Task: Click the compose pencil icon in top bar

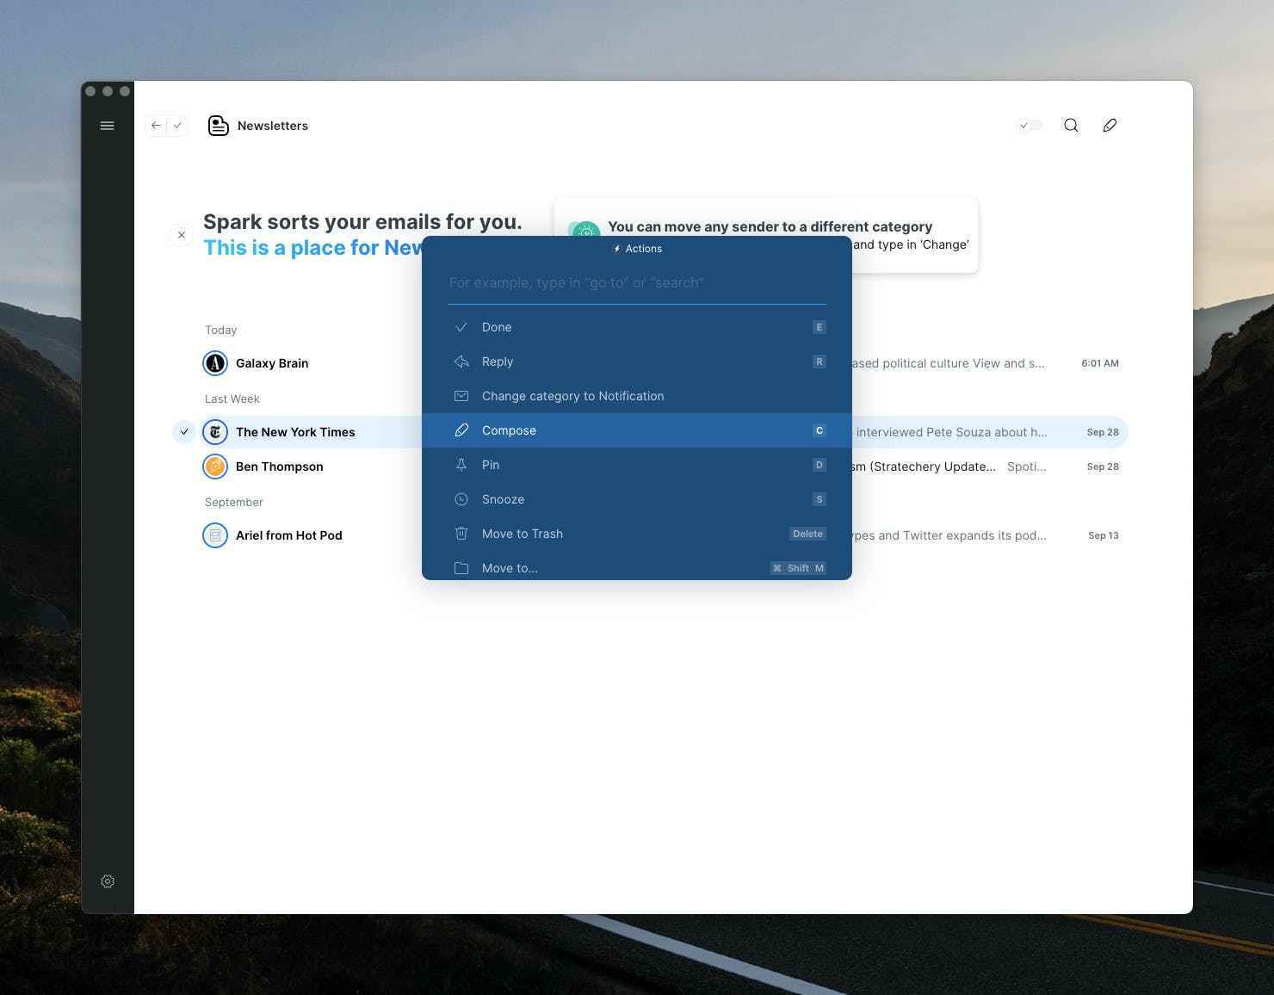Action: [x=1110, y=126]
